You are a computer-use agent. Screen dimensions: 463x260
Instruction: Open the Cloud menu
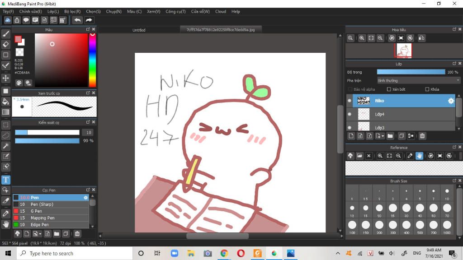[x=221, y=11]
